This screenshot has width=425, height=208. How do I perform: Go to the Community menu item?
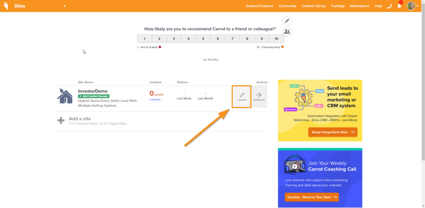point(287,6)
